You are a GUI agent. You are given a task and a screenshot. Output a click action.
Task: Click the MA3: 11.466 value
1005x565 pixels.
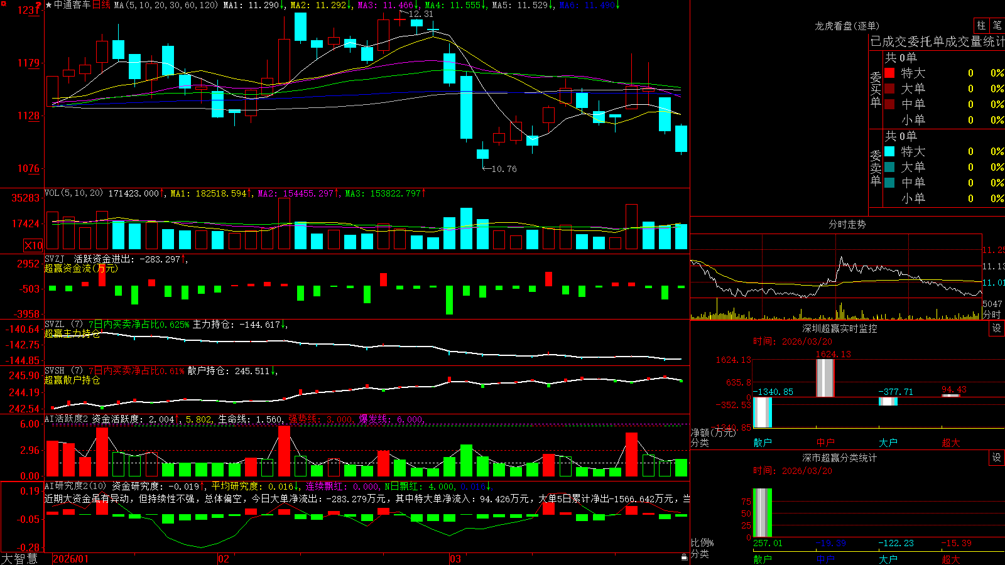(x=386, y=5)
